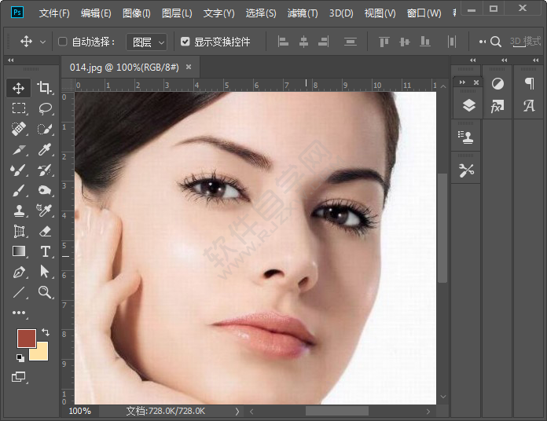Open the 图像(I) menu

(137, 13)
